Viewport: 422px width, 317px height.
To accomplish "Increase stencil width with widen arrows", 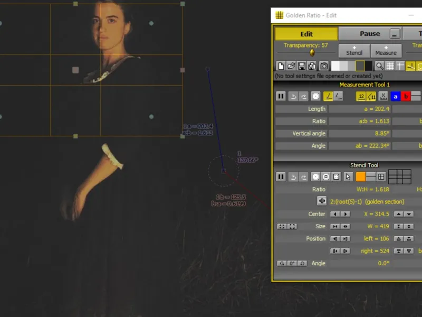I will pos(346,227).
